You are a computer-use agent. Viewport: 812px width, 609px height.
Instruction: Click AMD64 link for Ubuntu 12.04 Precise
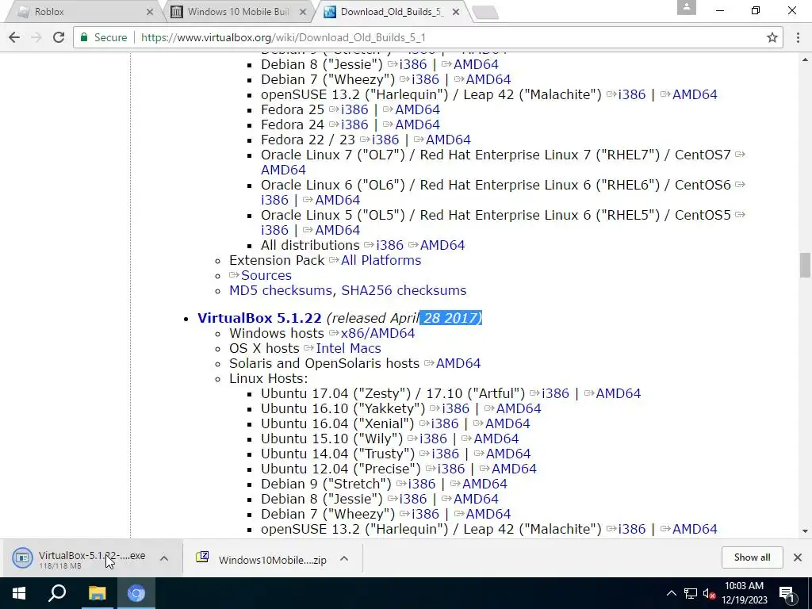click(514, 468)
